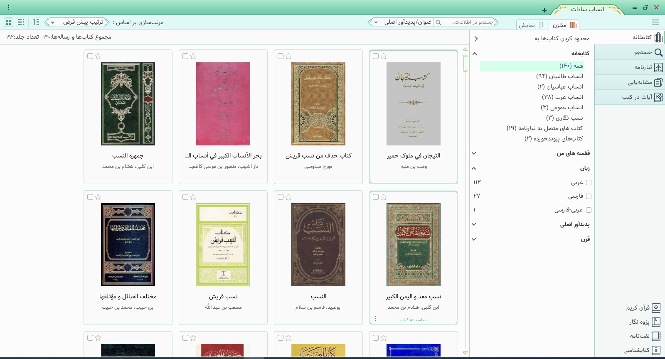Viewport: 665px width, 359px height.
Task: Open the hamburger menu icon
Action: pyautogui.click(x=655, y=22)
